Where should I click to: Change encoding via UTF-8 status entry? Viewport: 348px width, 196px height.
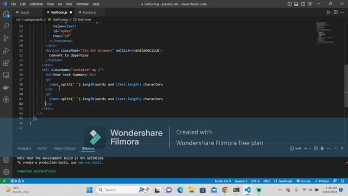pos(255,181)
